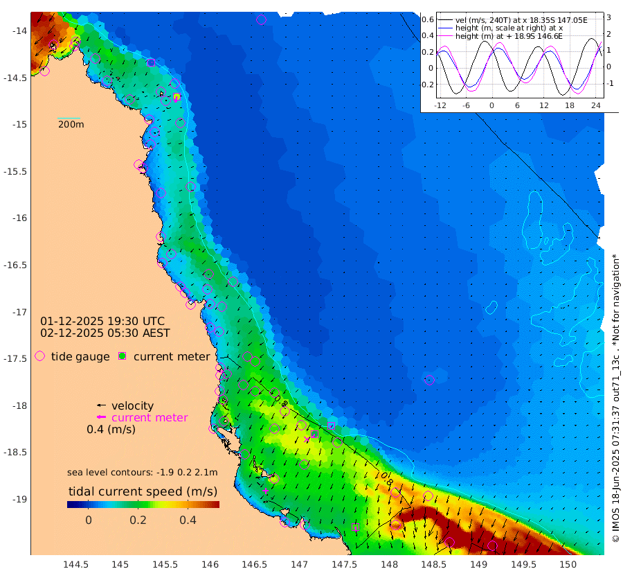Click the magenta x marker near 18.35S 147.05E
The height and width of the screenshot is (578, 623).
[x=307, y=439]
